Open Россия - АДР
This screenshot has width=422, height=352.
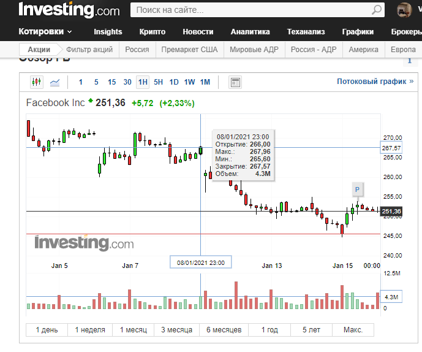click(x=314, y=50)
